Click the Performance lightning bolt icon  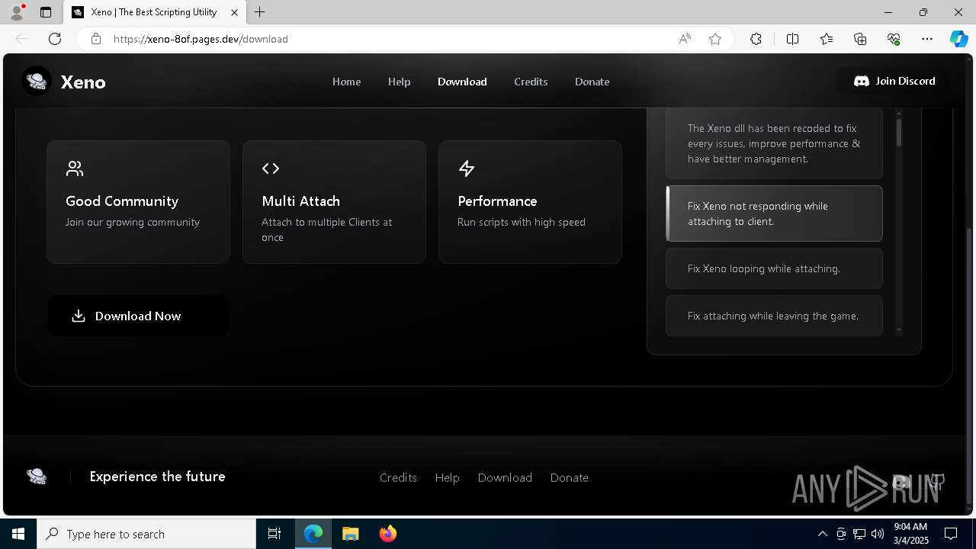click(467, 169)
